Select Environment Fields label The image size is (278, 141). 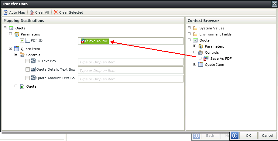point(215,34)
